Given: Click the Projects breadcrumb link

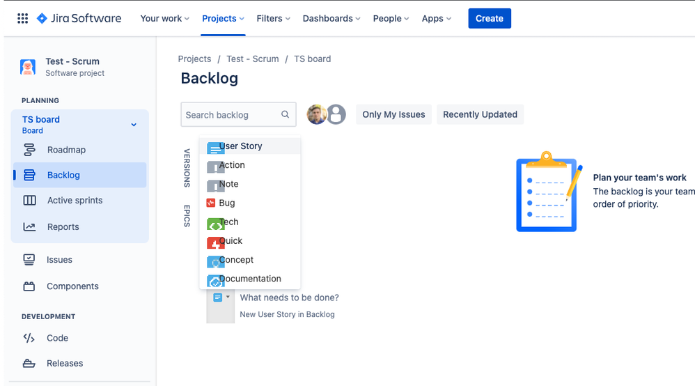Looking at the screenshot, I should click(194, 59).
